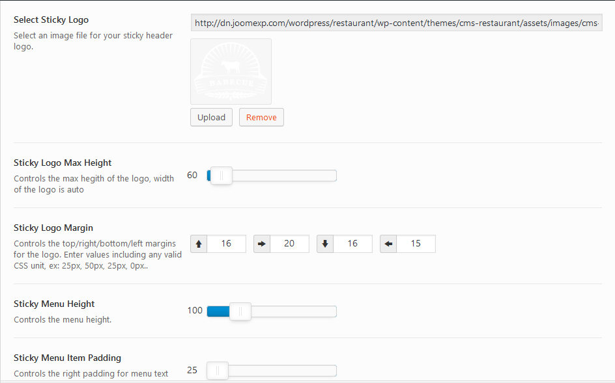The image size is (615, 383).
Task: Focus the sticky logo URL field
Action: point(396,23)
